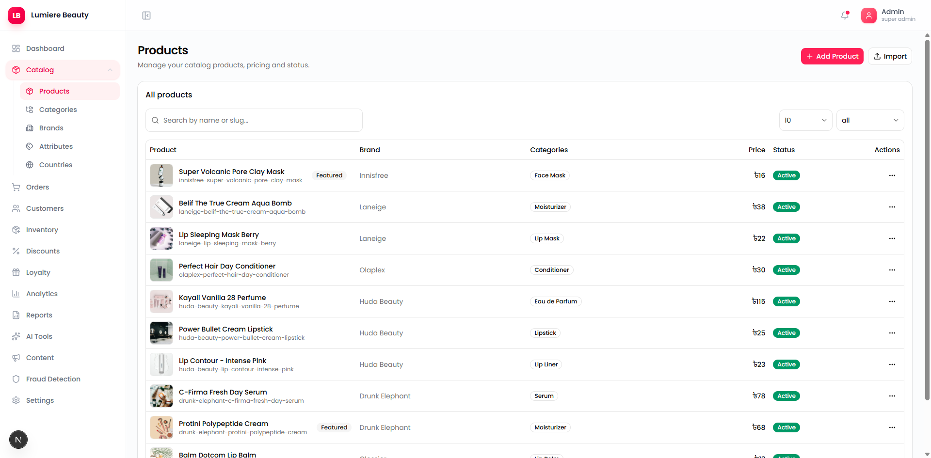Open the Kayali Vanilla 28 Perfume product name

point(223,298)
